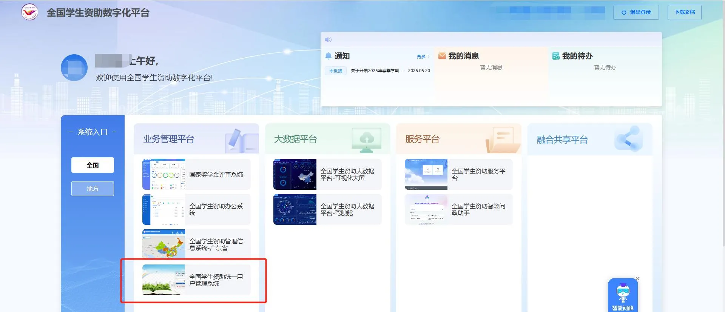The width and height of the screenshot is (725, 312).
Task: Click the notification bell icon
Action: coord(328,56)
